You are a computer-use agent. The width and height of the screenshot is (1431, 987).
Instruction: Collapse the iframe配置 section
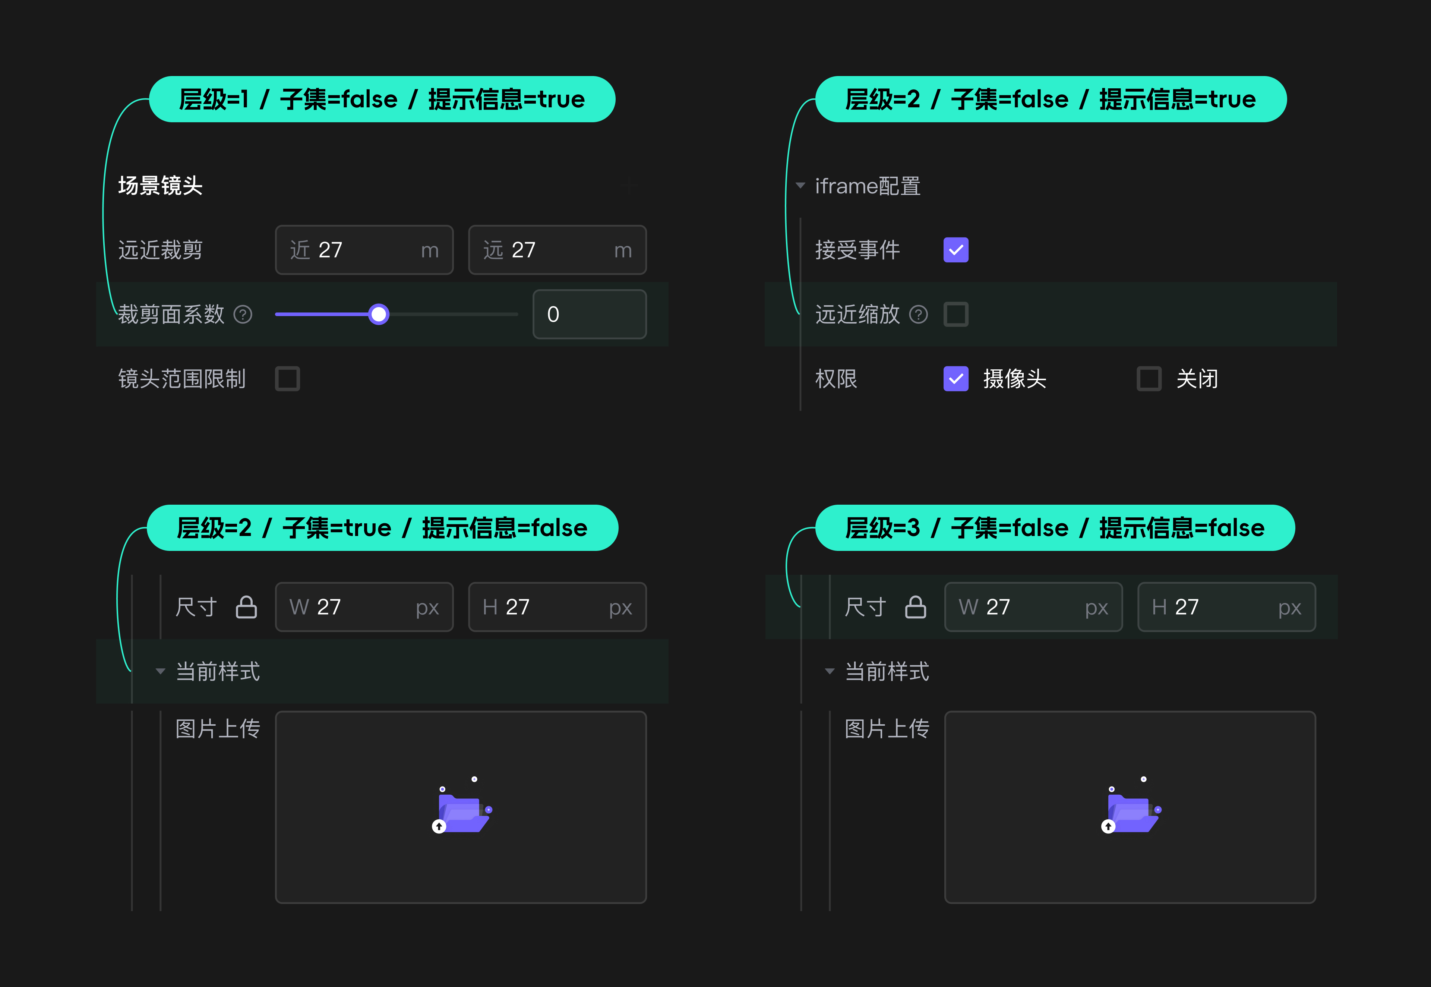click(800, 185)
